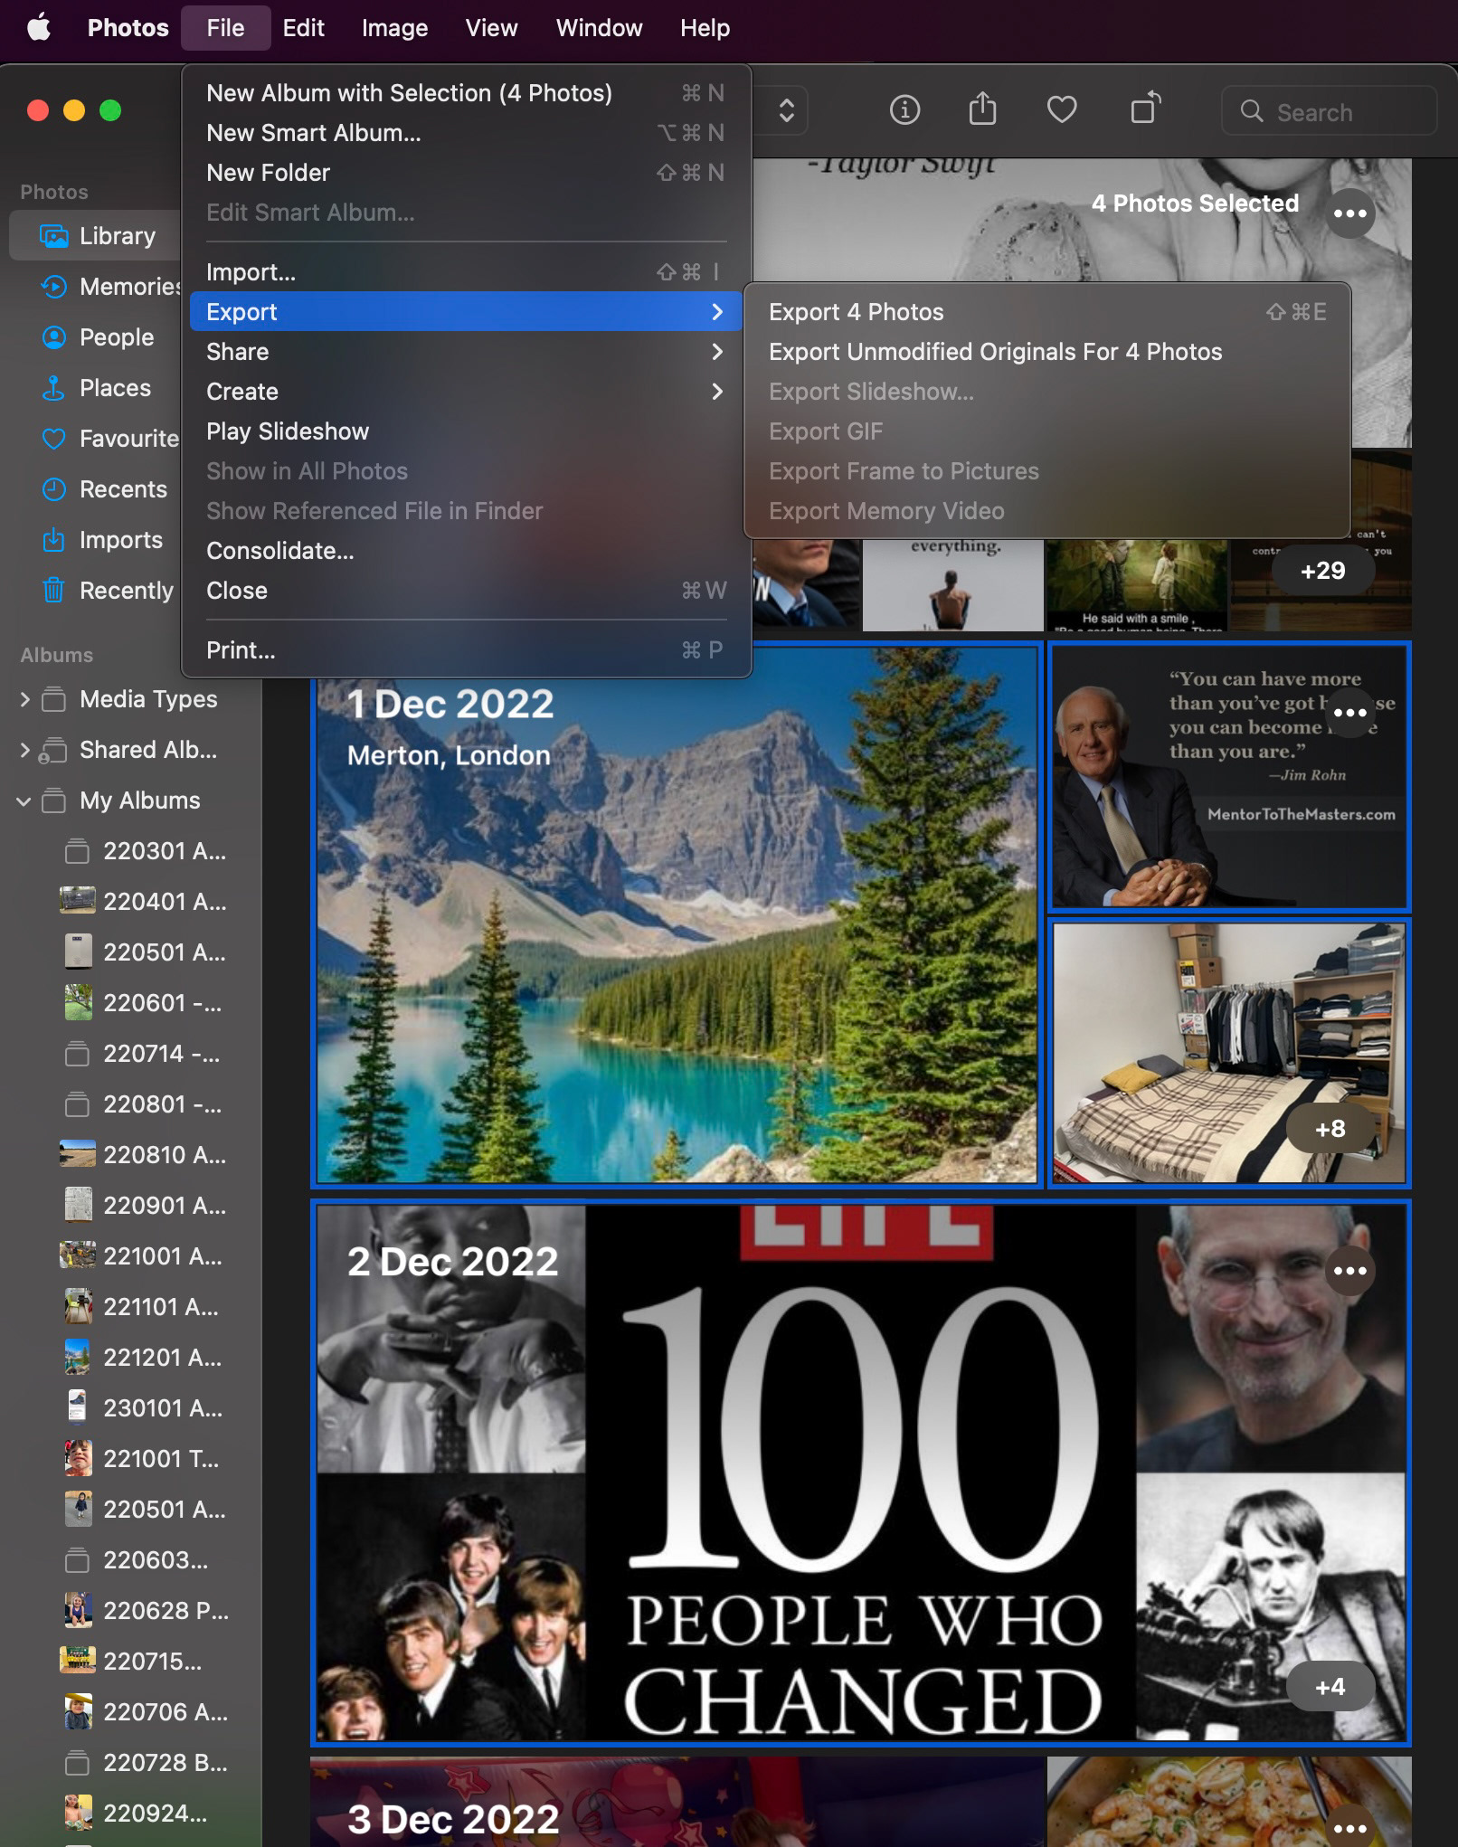Open album 220728 B… in sidebar
1458x1847 pixels.
pos(145,1763)
